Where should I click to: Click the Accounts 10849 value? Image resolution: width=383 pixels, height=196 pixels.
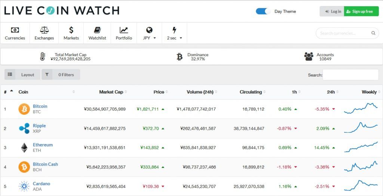[x=325, y=59]
